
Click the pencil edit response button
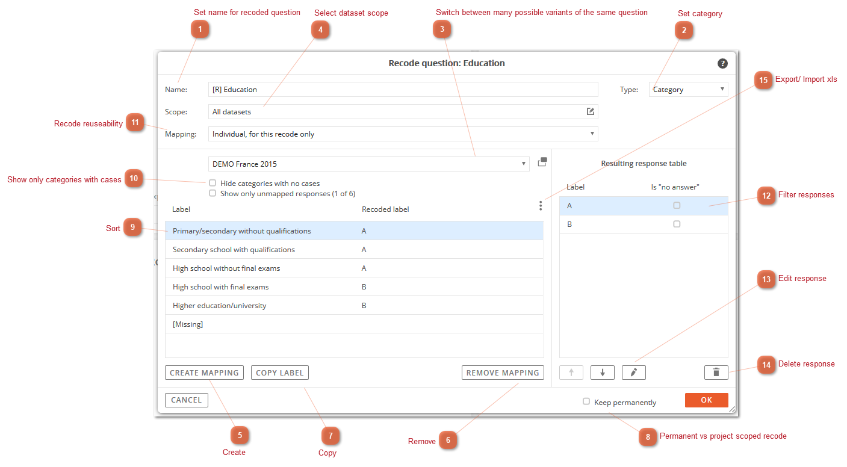pos(634,373)
